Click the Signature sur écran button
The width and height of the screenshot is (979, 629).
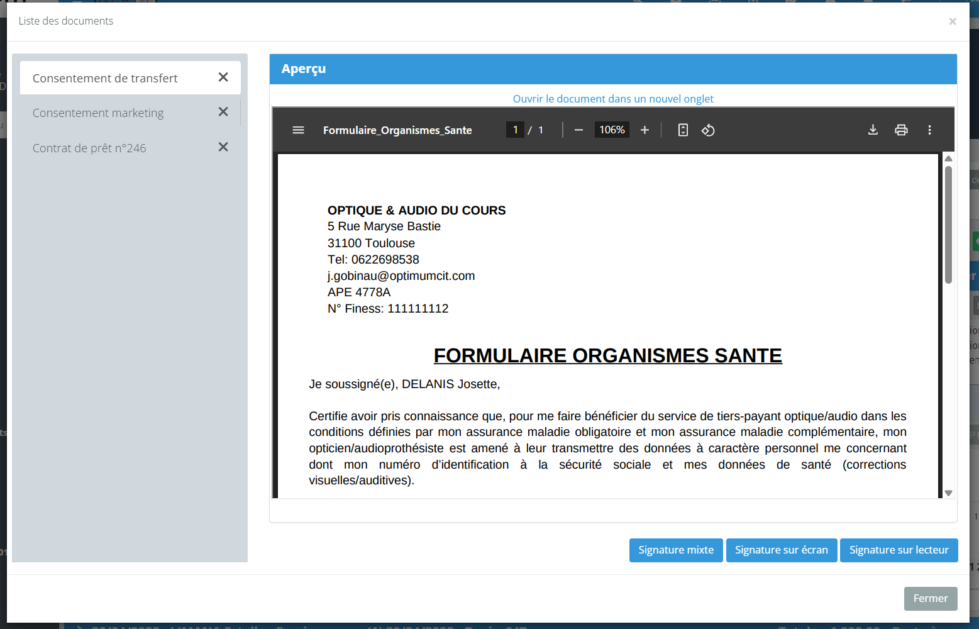782,550
